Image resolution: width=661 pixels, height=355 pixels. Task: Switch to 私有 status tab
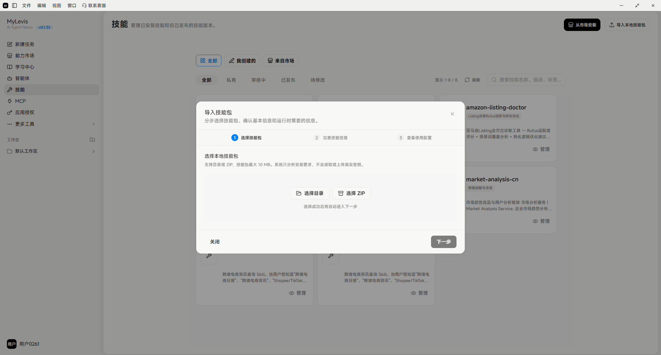point(231,80)
